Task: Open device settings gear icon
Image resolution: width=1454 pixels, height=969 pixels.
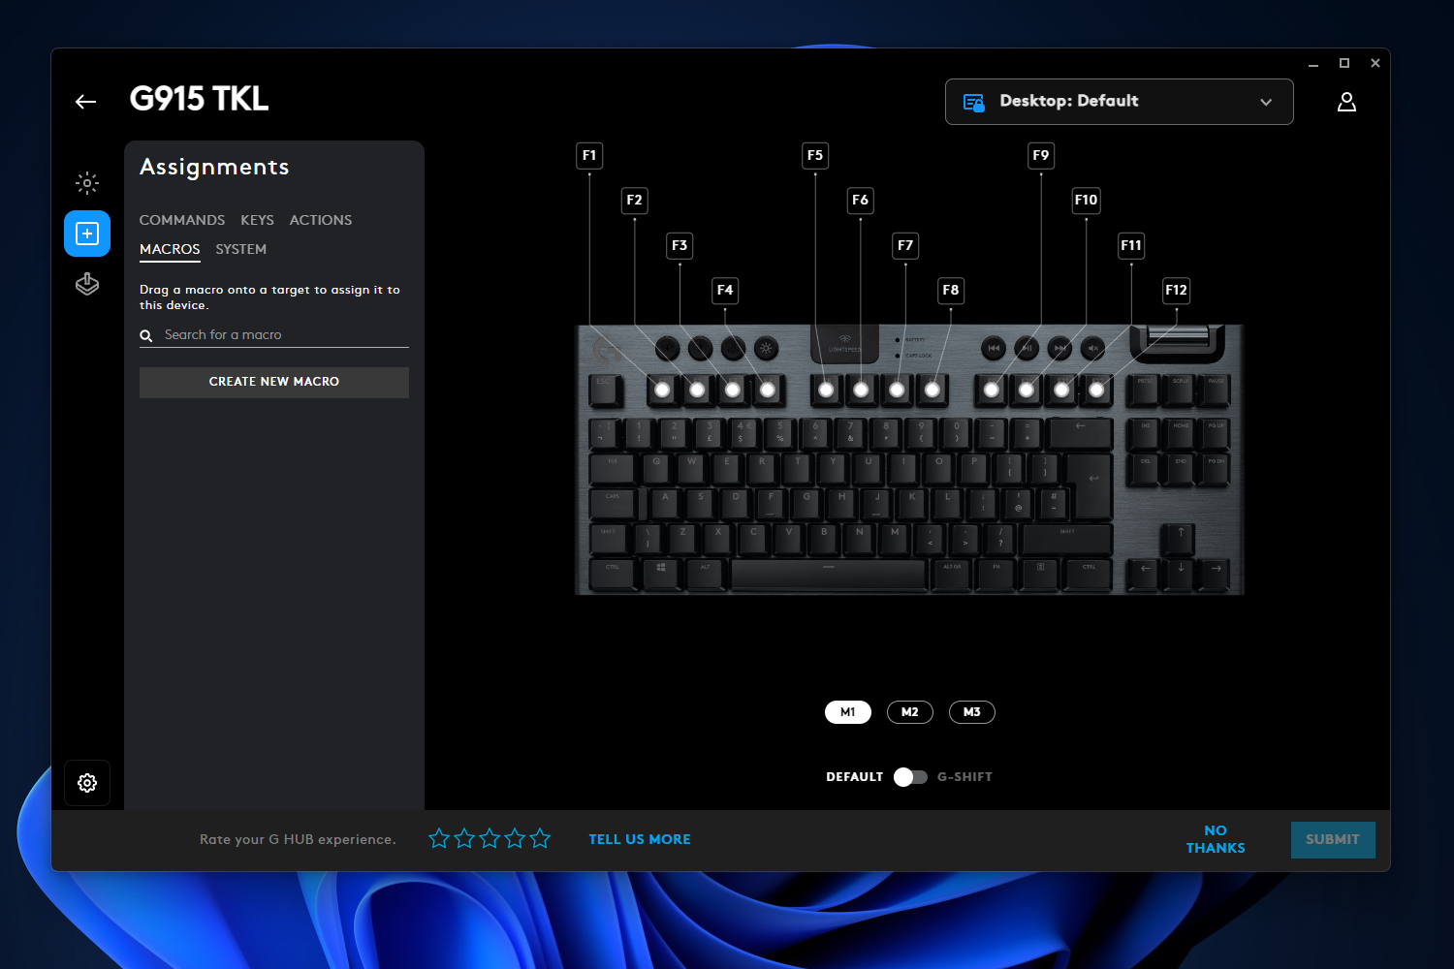Action: [x=87, y=783]
